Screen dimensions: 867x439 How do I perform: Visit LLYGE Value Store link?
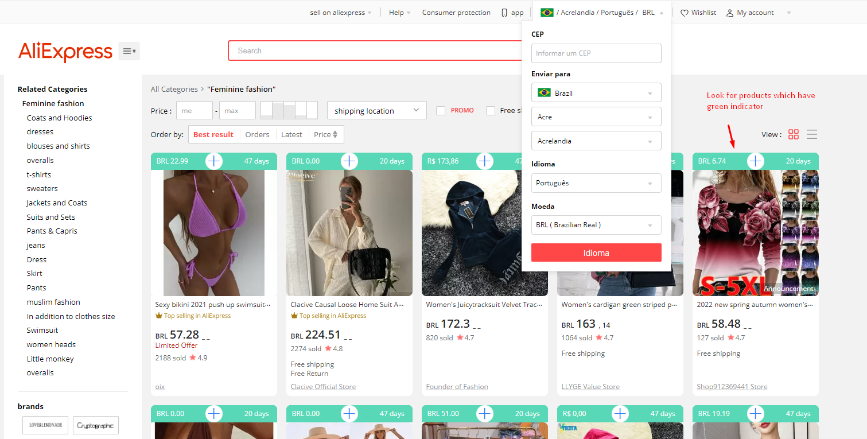coord(590,387)
